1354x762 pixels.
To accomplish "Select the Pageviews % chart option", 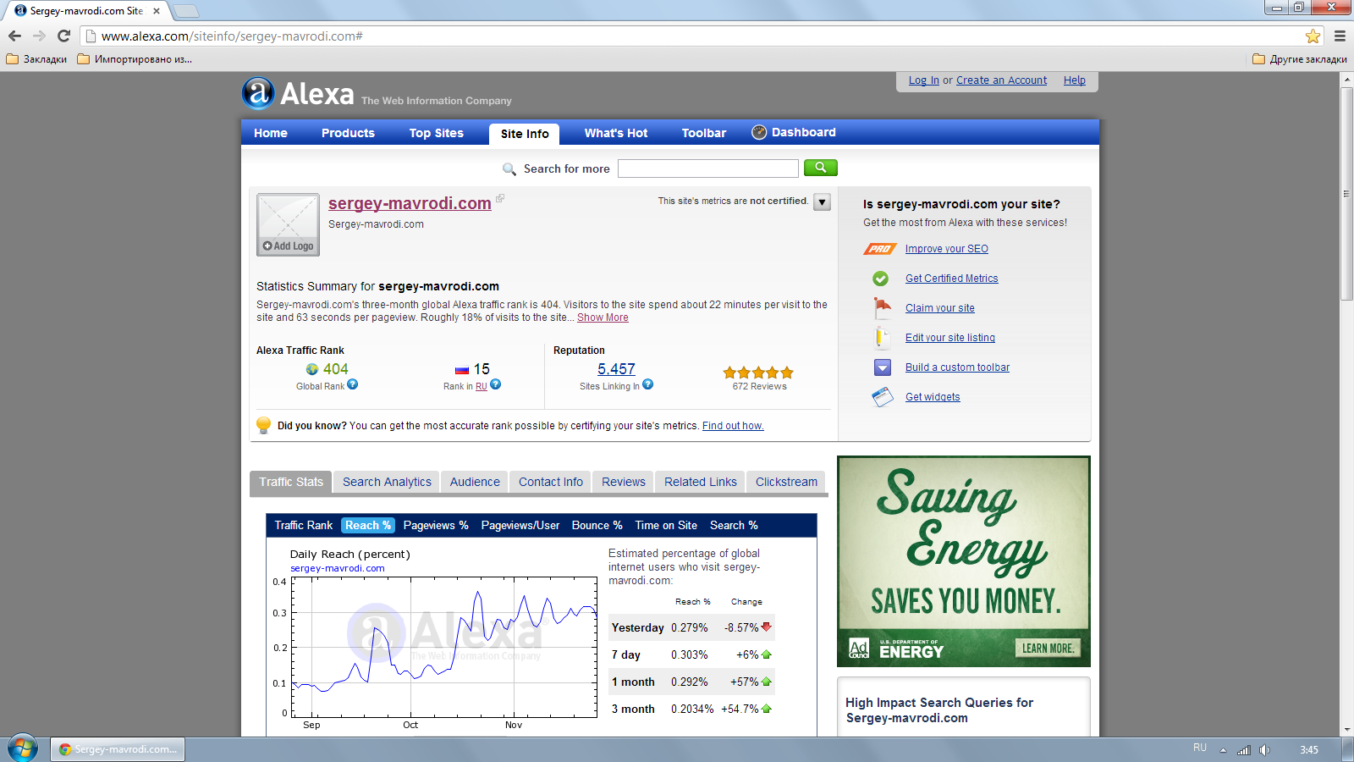I will point(436,525).
